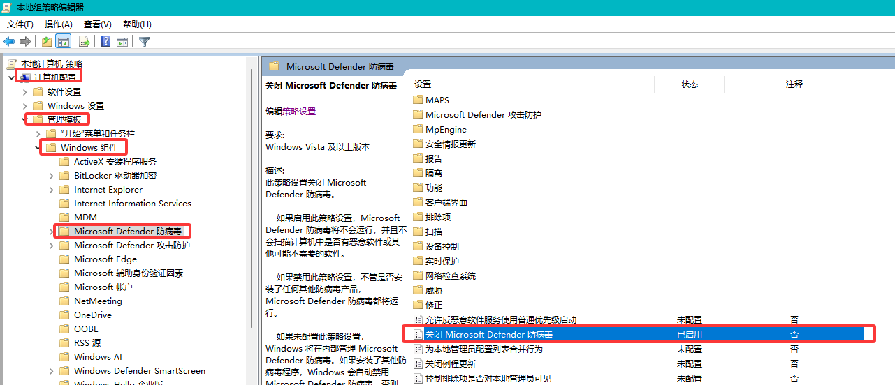The height and width of the screenshot is (385, 895).
Task: Click the 排除项 folder icon
Action: pyautogui.click(x=418, y=217)
